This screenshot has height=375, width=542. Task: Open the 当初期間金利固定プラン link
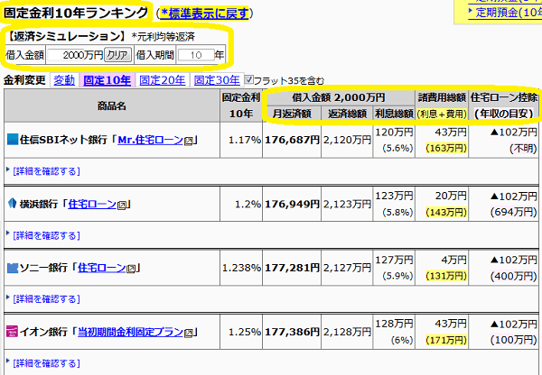pos(130,332)
